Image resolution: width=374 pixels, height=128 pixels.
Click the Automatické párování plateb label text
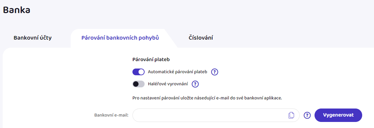[178, 72]
